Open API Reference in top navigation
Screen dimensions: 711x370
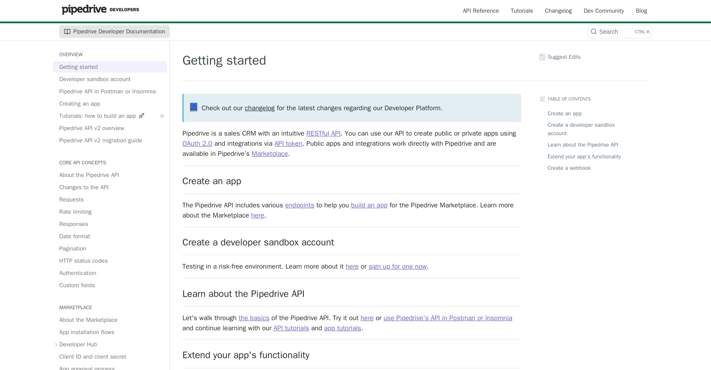point(481,11)
